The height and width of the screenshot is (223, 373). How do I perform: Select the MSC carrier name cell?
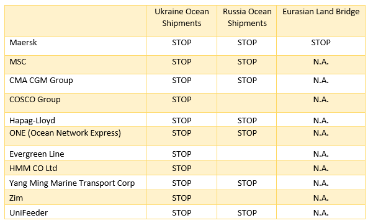(x=76, y=65)
